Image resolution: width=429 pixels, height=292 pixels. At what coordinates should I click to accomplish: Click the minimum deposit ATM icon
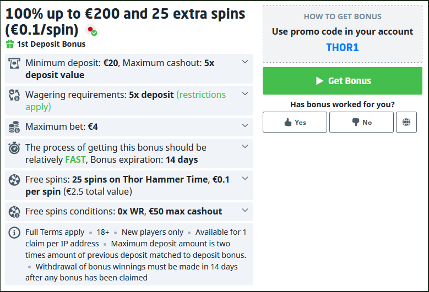tap(15, 63)
